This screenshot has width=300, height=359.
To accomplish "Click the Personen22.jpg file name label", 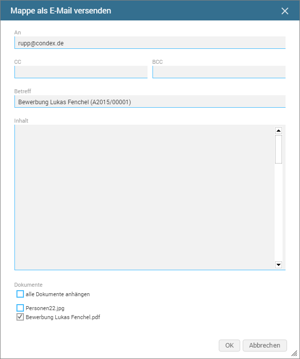I will 45,308.
